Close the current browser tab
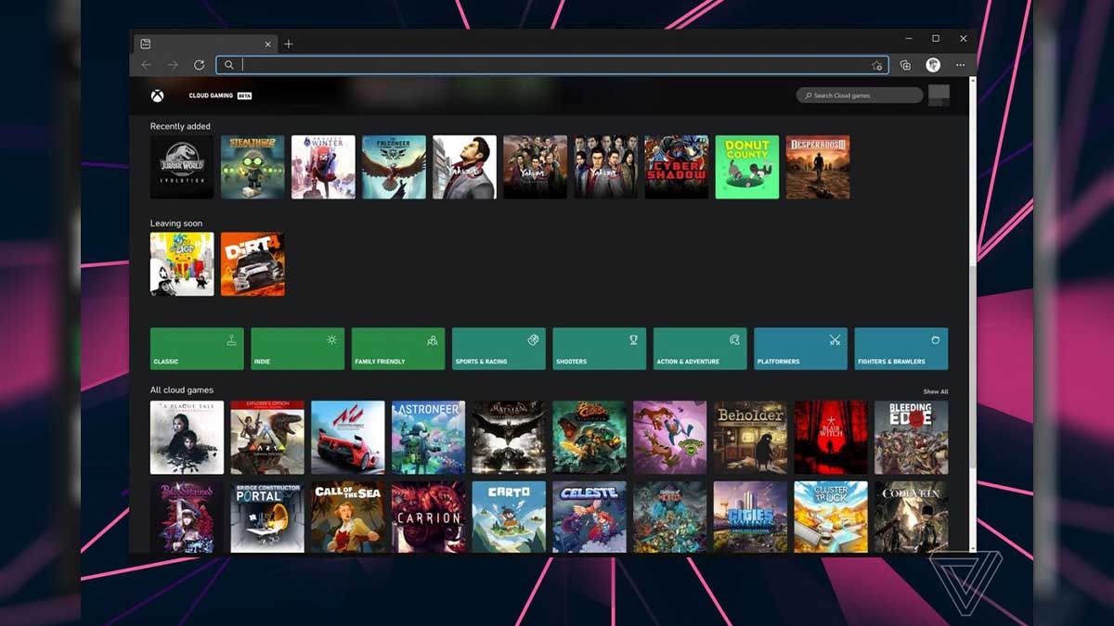 (x=268, y=44)
